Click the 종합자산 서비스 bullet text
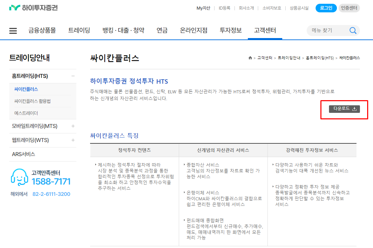373x248 pixels. point(203,165)
